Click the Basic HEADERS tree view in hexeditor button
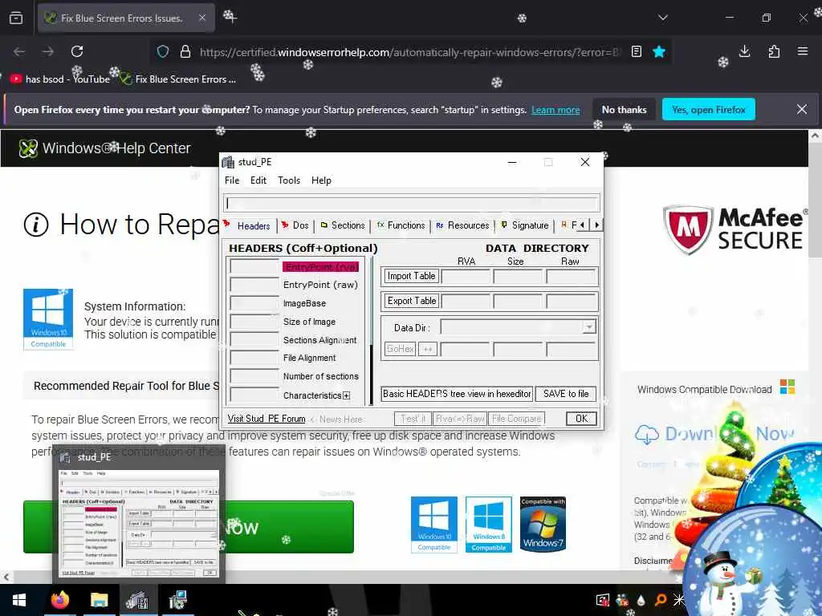 click(457, 394)
